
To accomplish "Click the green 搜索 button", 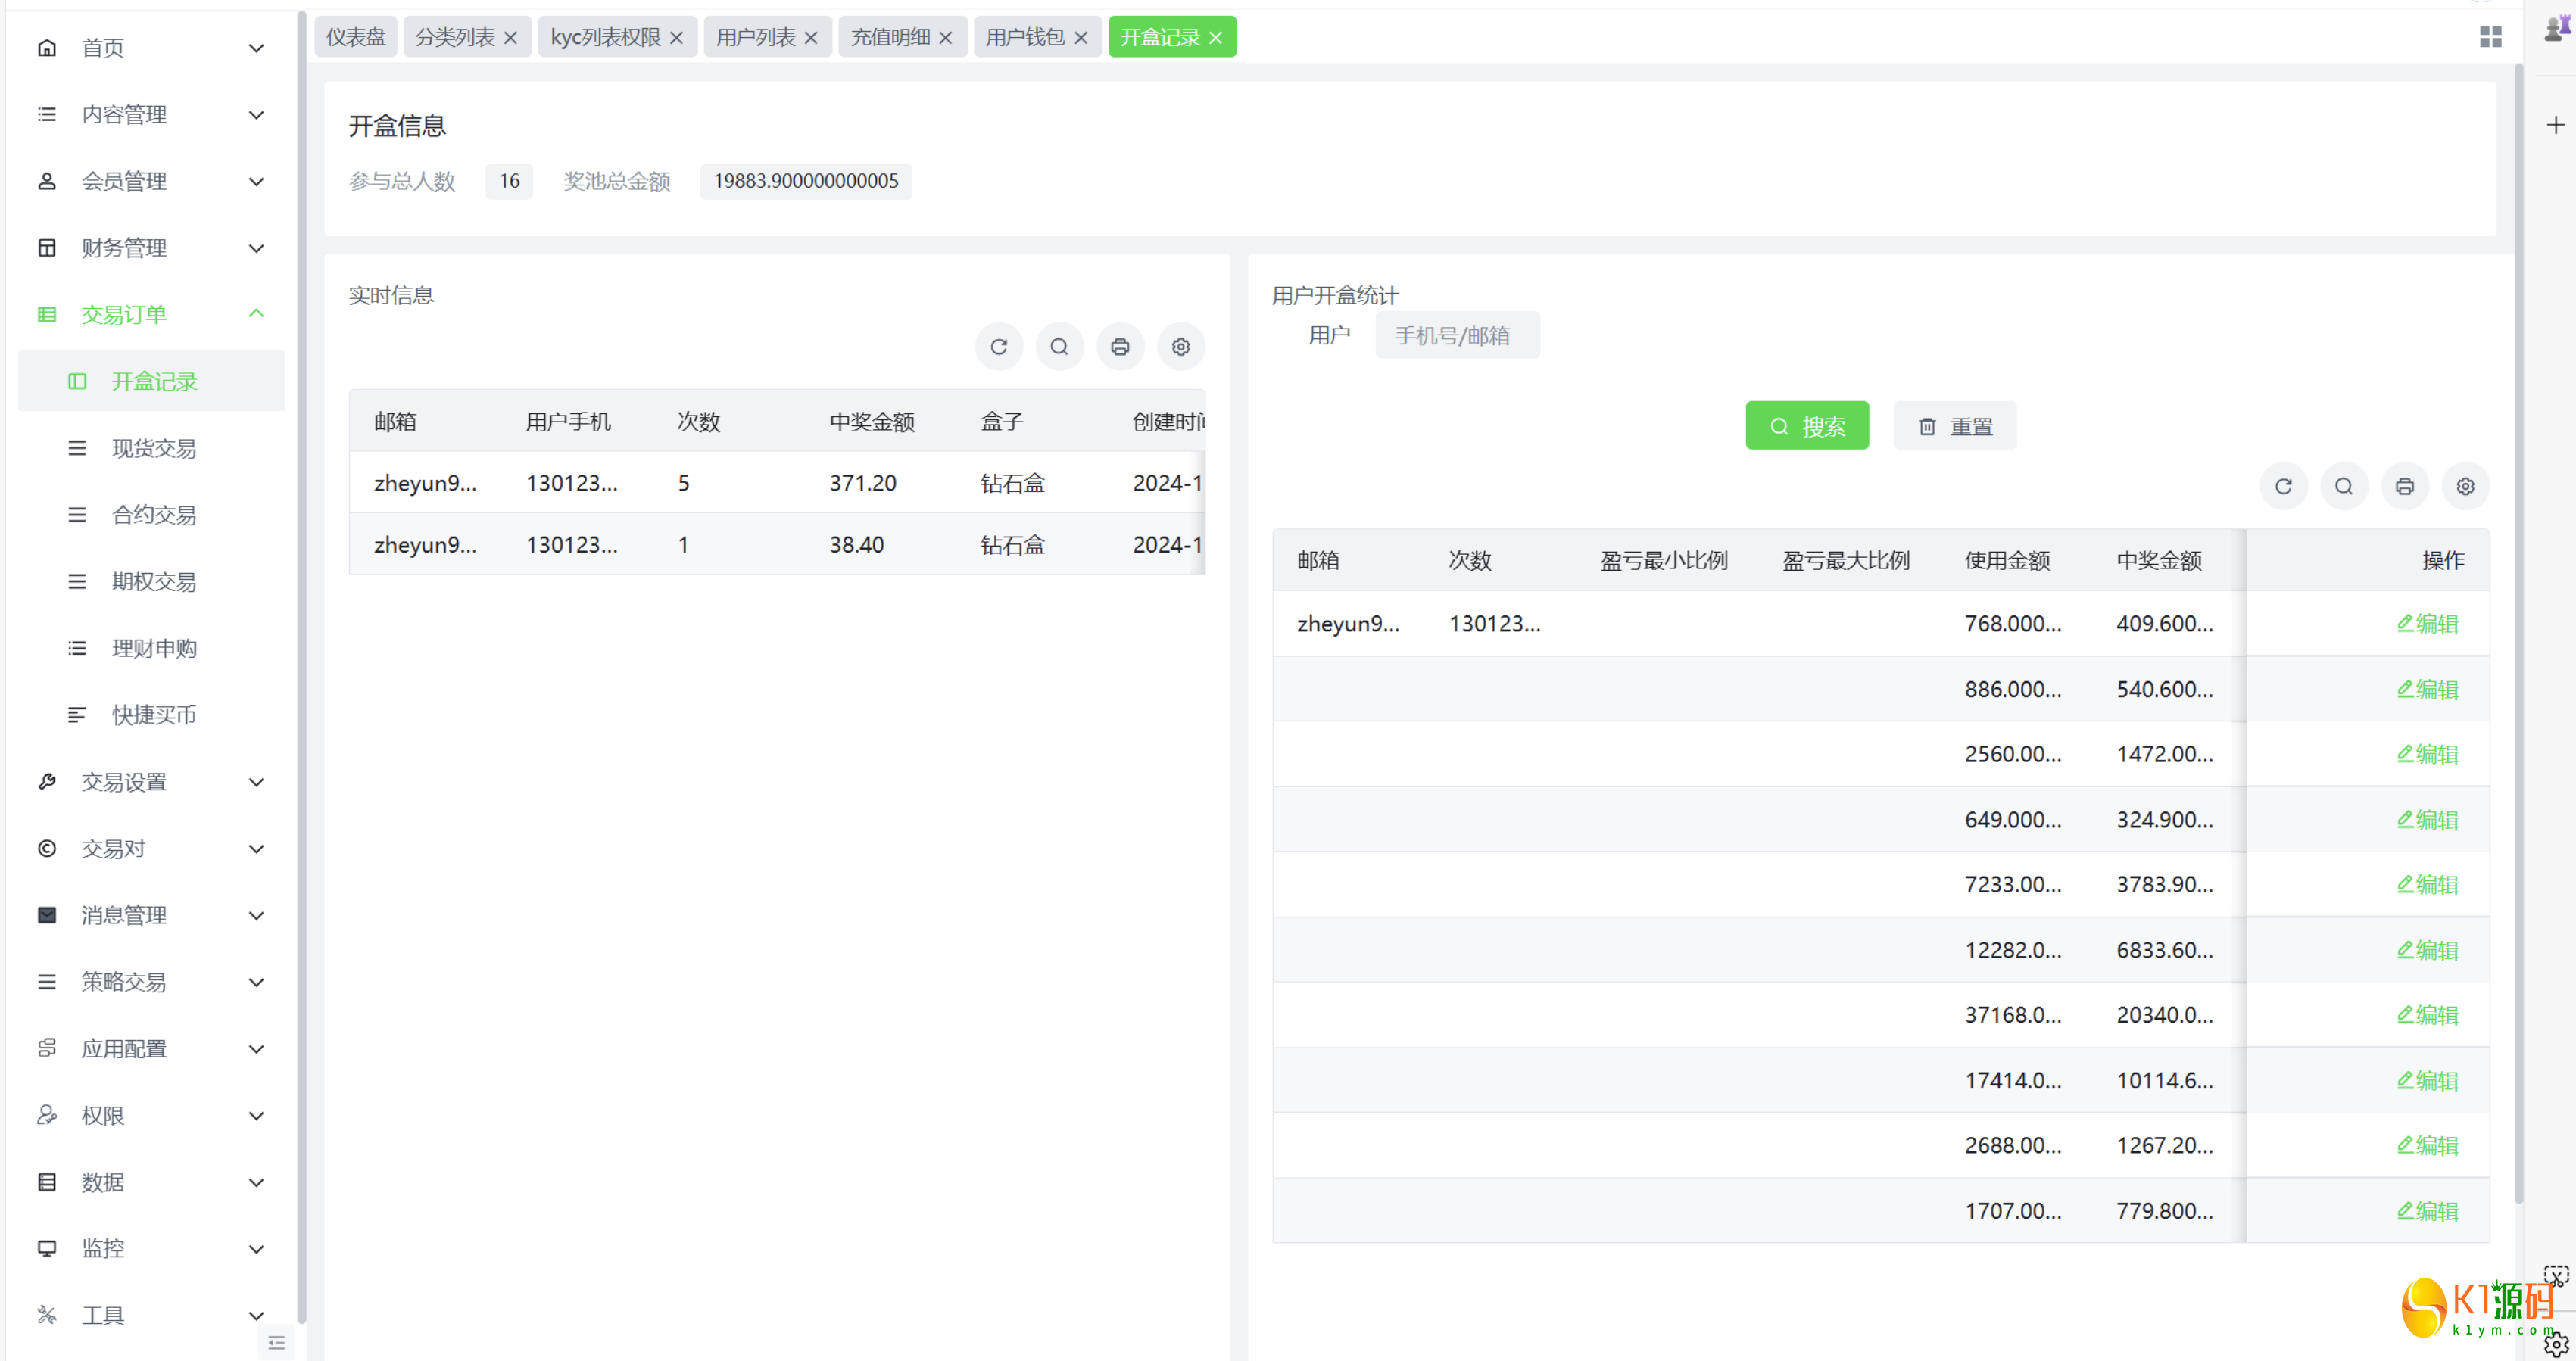I will pos(1806,426).
